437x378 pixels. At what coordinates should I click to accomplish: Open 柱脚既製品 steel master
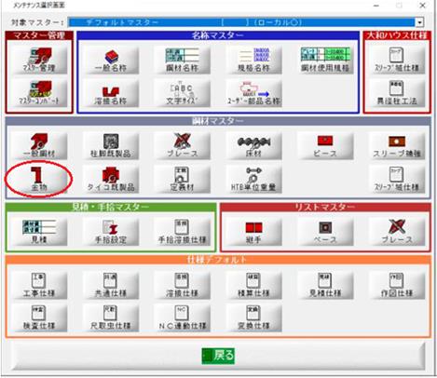point(111,145)
